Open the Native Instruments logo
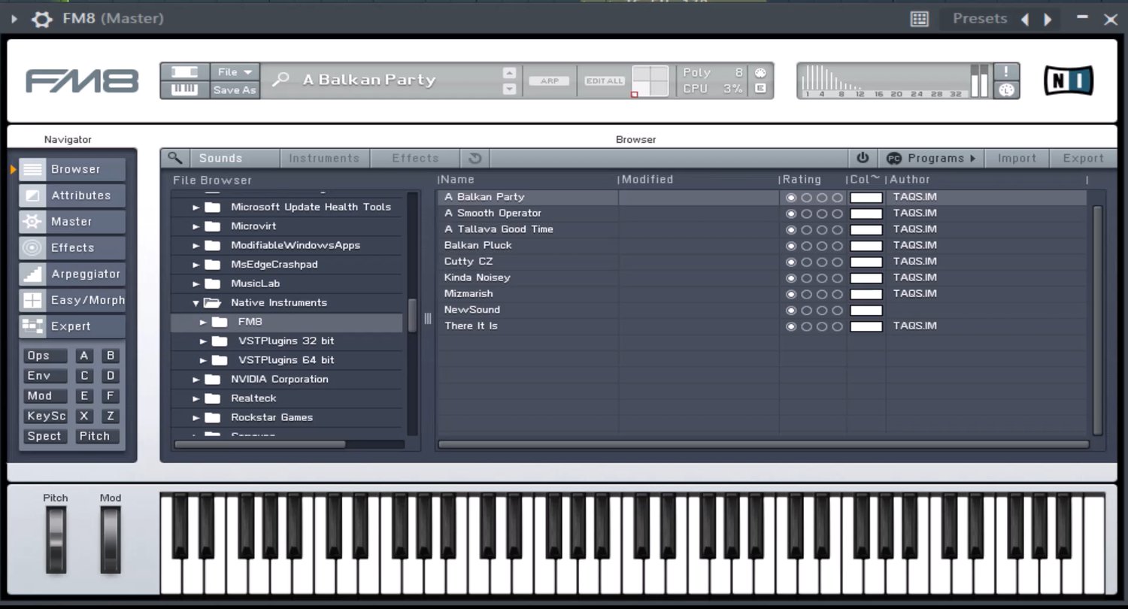Image resolution: width=1128 pixels, height=609 pixels. 1069,80
